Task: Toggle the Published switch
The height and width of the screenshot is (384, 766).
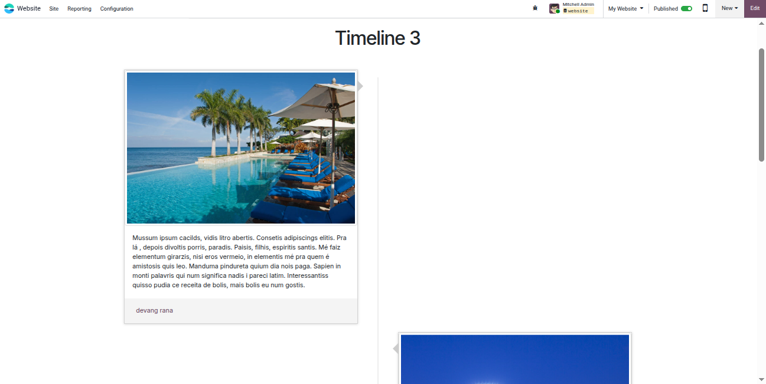Action: [686, 9]
